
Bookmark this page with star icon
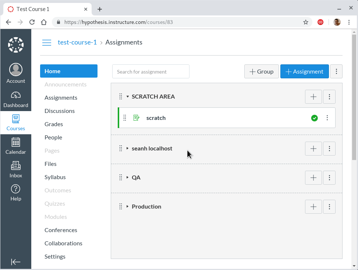[x=305, y=22]
